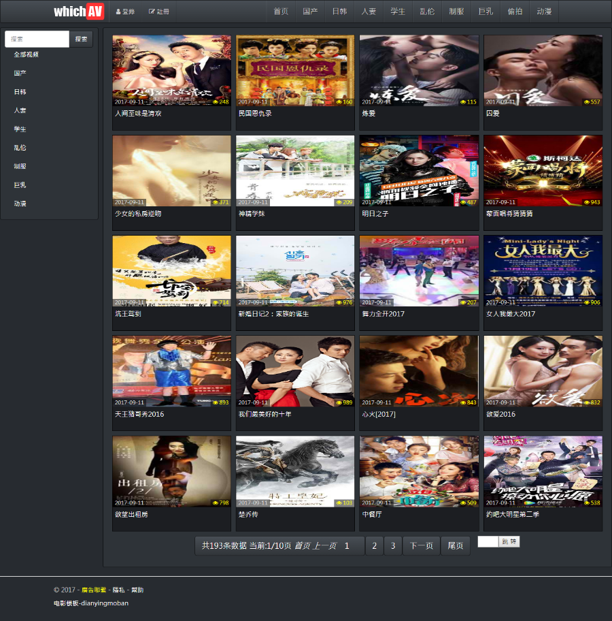Viewport: 612px width, 621px height.
Task: Select 国产 in the top navigation
Action: coord(310,12)
